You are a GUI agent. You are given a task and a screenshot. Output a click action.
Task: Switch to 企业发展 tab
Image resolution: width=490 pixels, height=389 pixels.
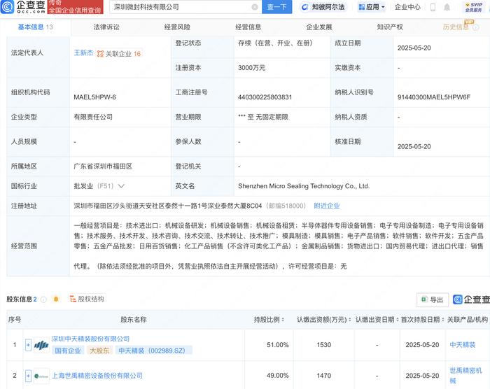coord(319,27)
